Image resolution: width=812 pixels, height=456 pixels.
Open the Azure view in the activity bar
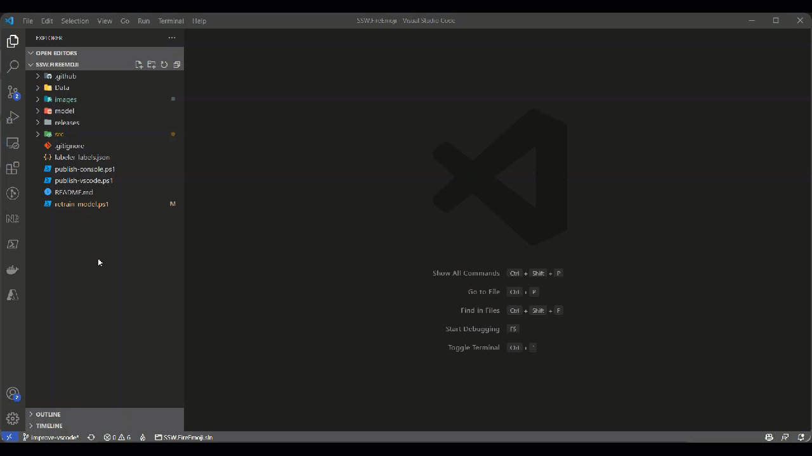(13, 295)
